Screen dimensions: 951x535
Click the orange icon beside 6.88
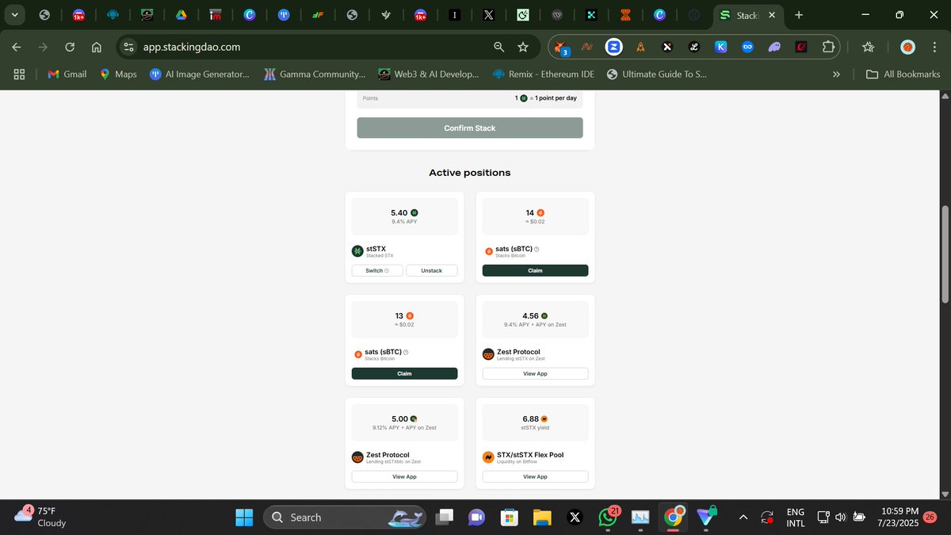545,419
